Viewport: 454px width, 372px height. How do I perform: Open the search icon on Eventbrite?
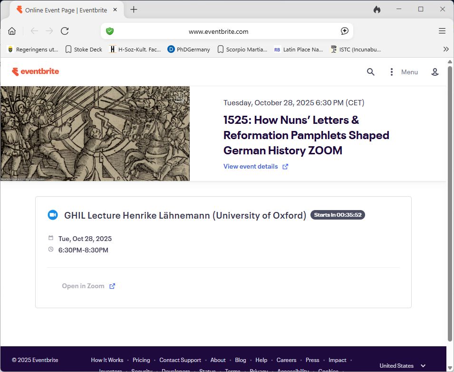point(371,71)
